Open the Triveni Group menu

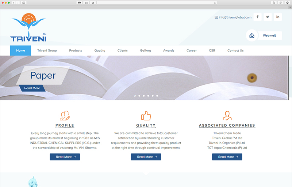(47, 51)
